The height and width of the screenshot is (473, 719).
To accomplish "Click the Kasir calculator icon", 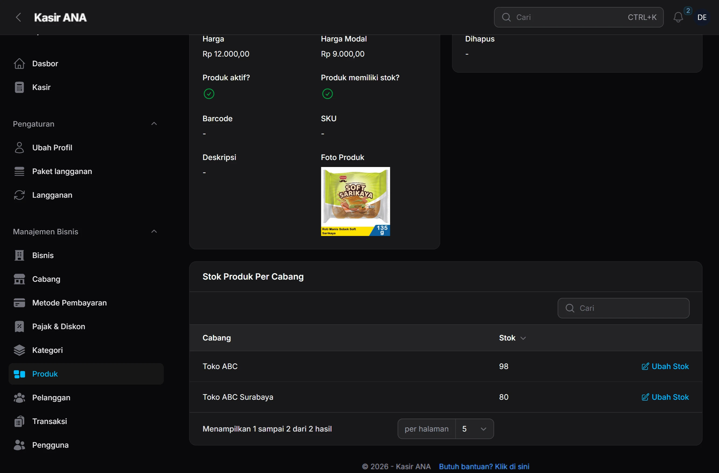I will point(19,87).
